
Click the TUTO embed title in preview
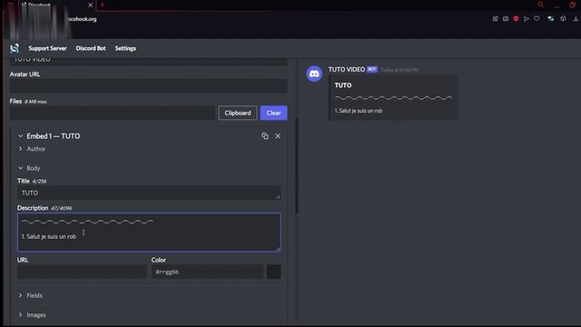pos(343,85)
